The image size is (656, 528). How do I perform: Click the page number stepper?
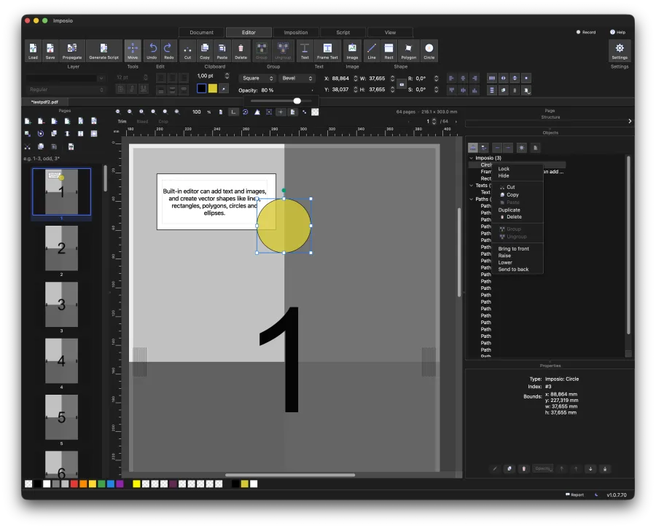pos(434,121)
